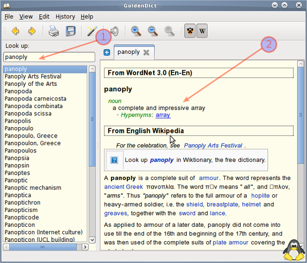Open the Help menu

point(87,17)
